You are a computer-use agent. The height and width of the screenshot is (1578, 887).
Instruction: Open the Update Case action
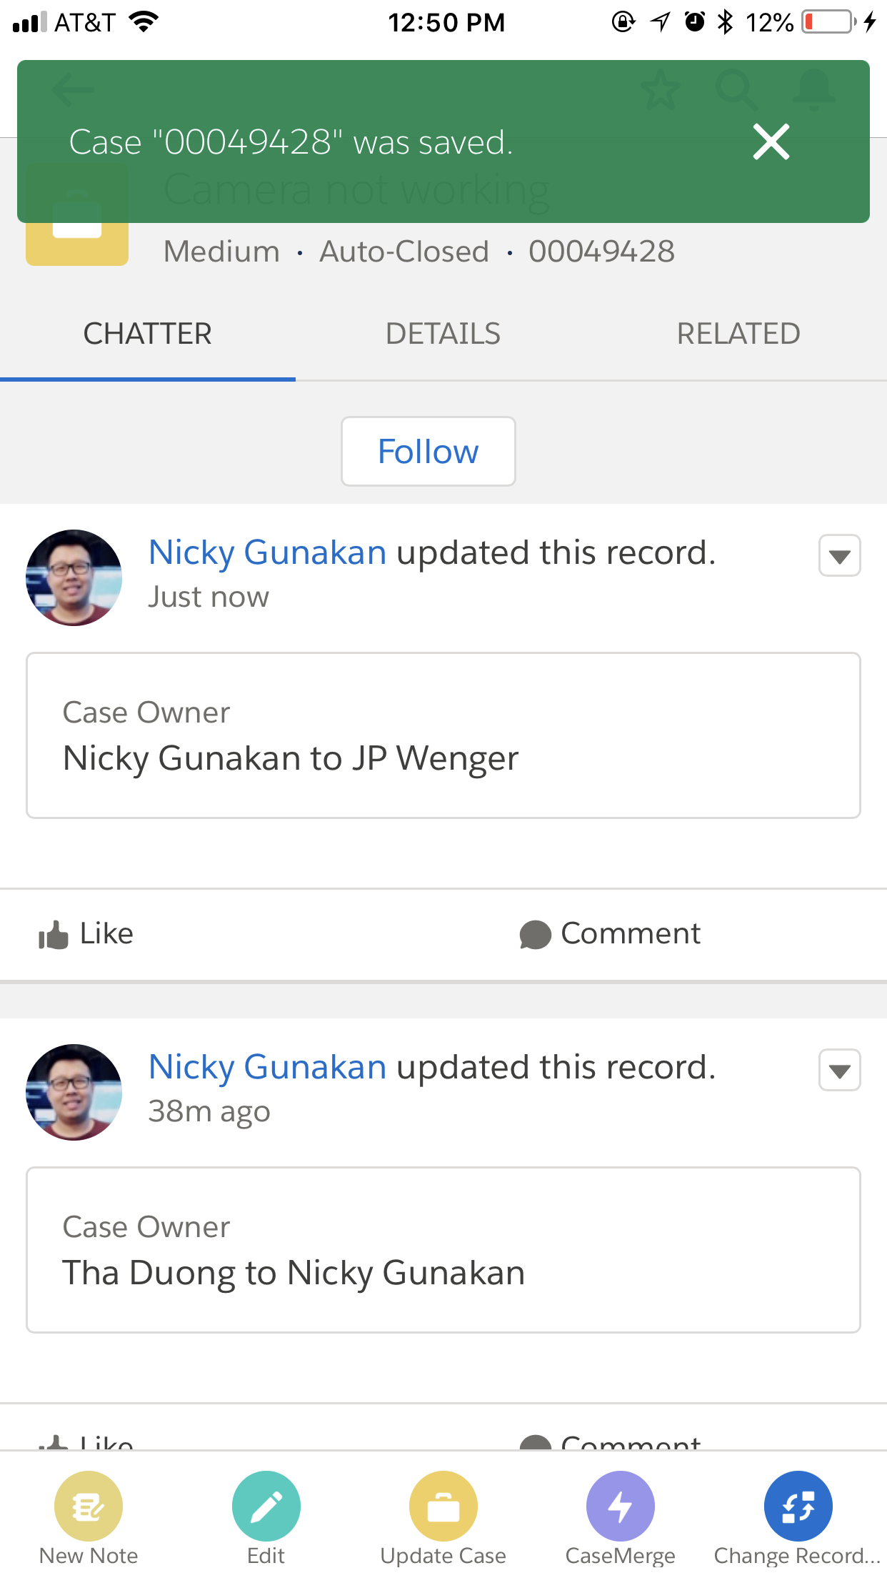click(443, 1507)
